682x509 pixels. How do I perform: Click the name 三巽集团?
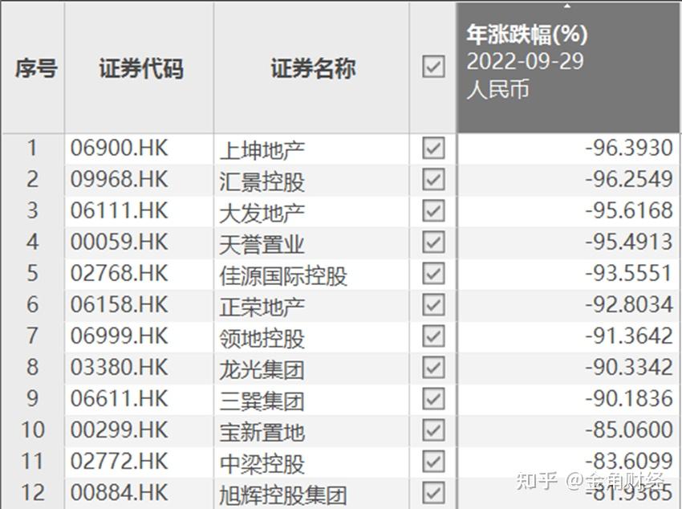[x=262, y=401]
